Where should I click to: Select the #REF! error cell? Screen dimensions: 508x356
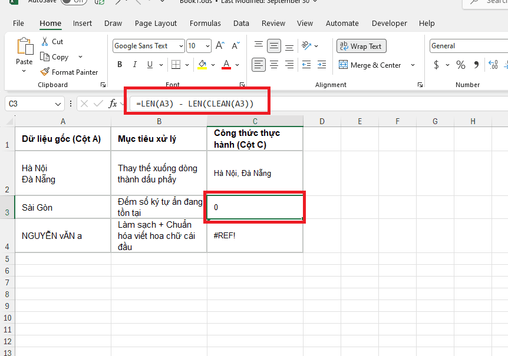(x=255, y=235)
